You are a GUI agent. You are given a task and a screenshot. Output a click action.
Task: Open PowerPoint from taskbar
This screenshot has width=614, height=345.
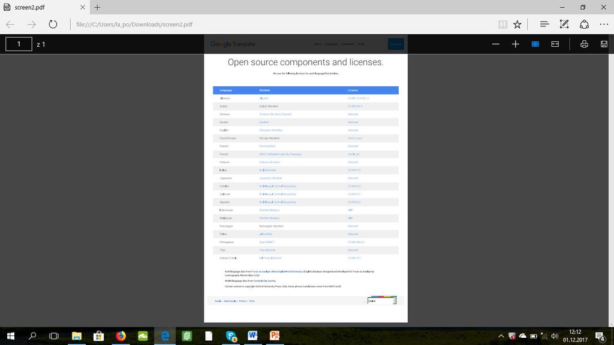275,336
